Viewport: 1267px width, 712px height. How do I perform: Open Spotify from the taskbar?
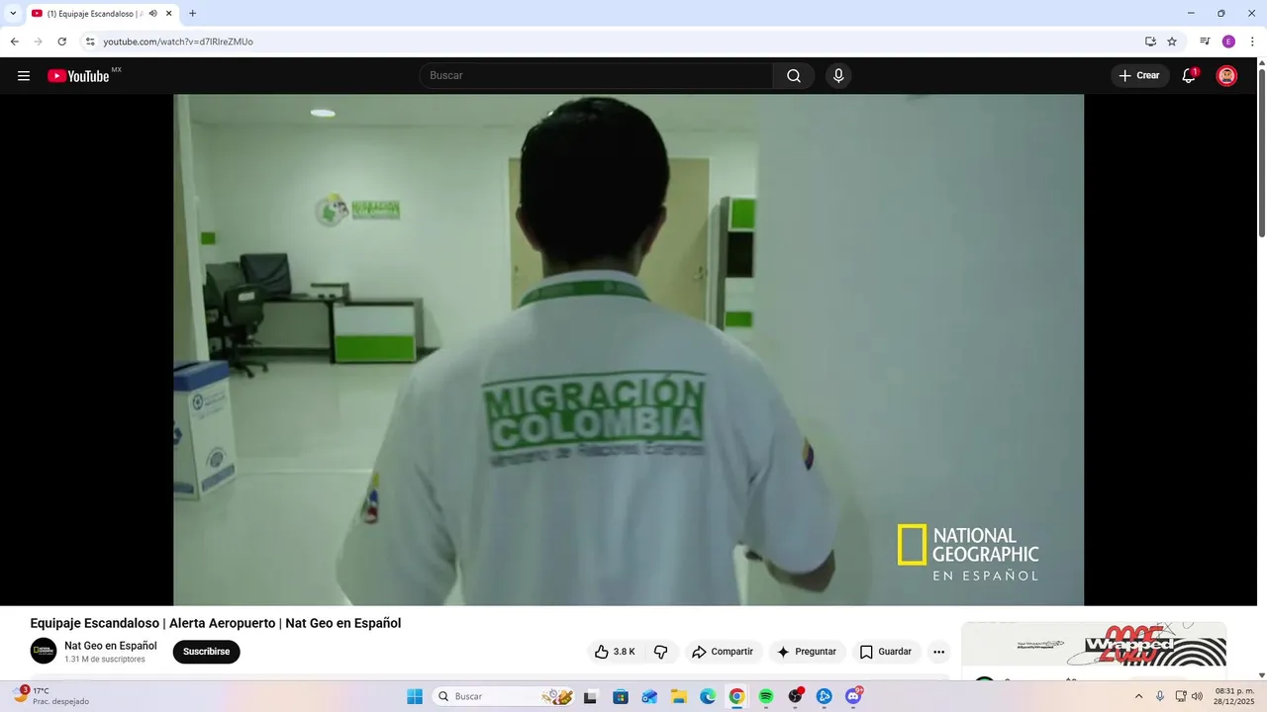pyautogui.click(x=766, y=696)
